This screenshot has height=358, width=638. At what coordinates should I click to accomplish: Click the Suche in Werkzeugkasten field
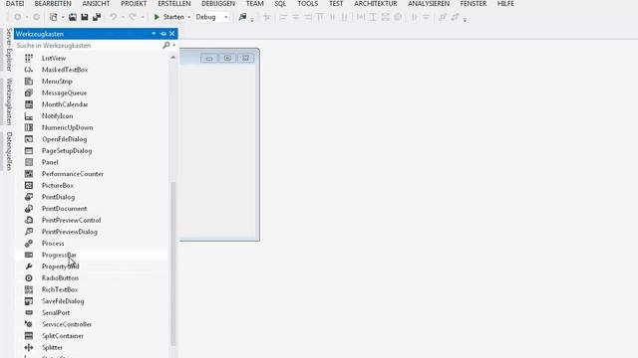click(x=89, y=46)
